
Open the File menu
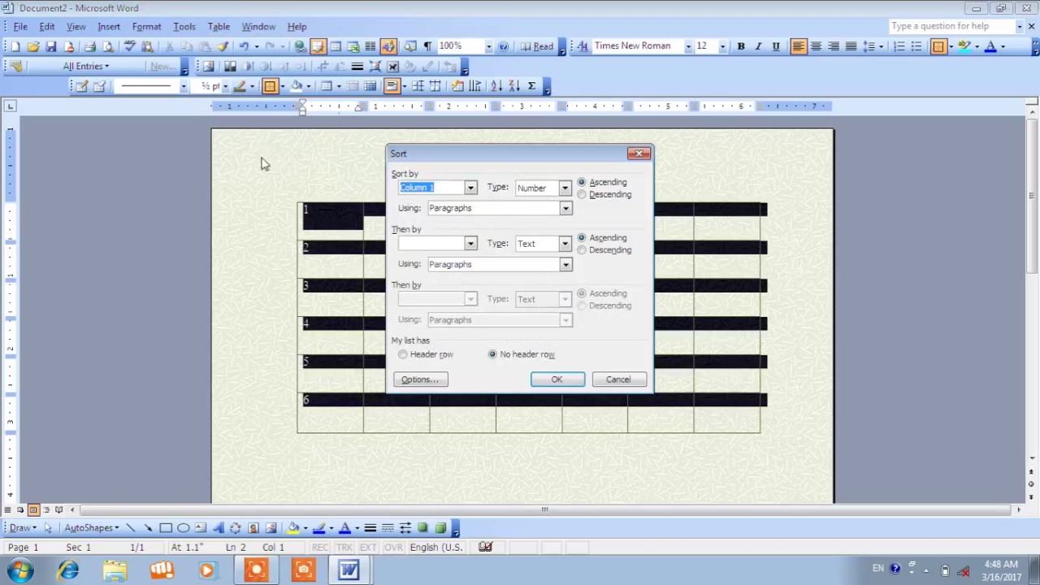(x=20, y=27)
